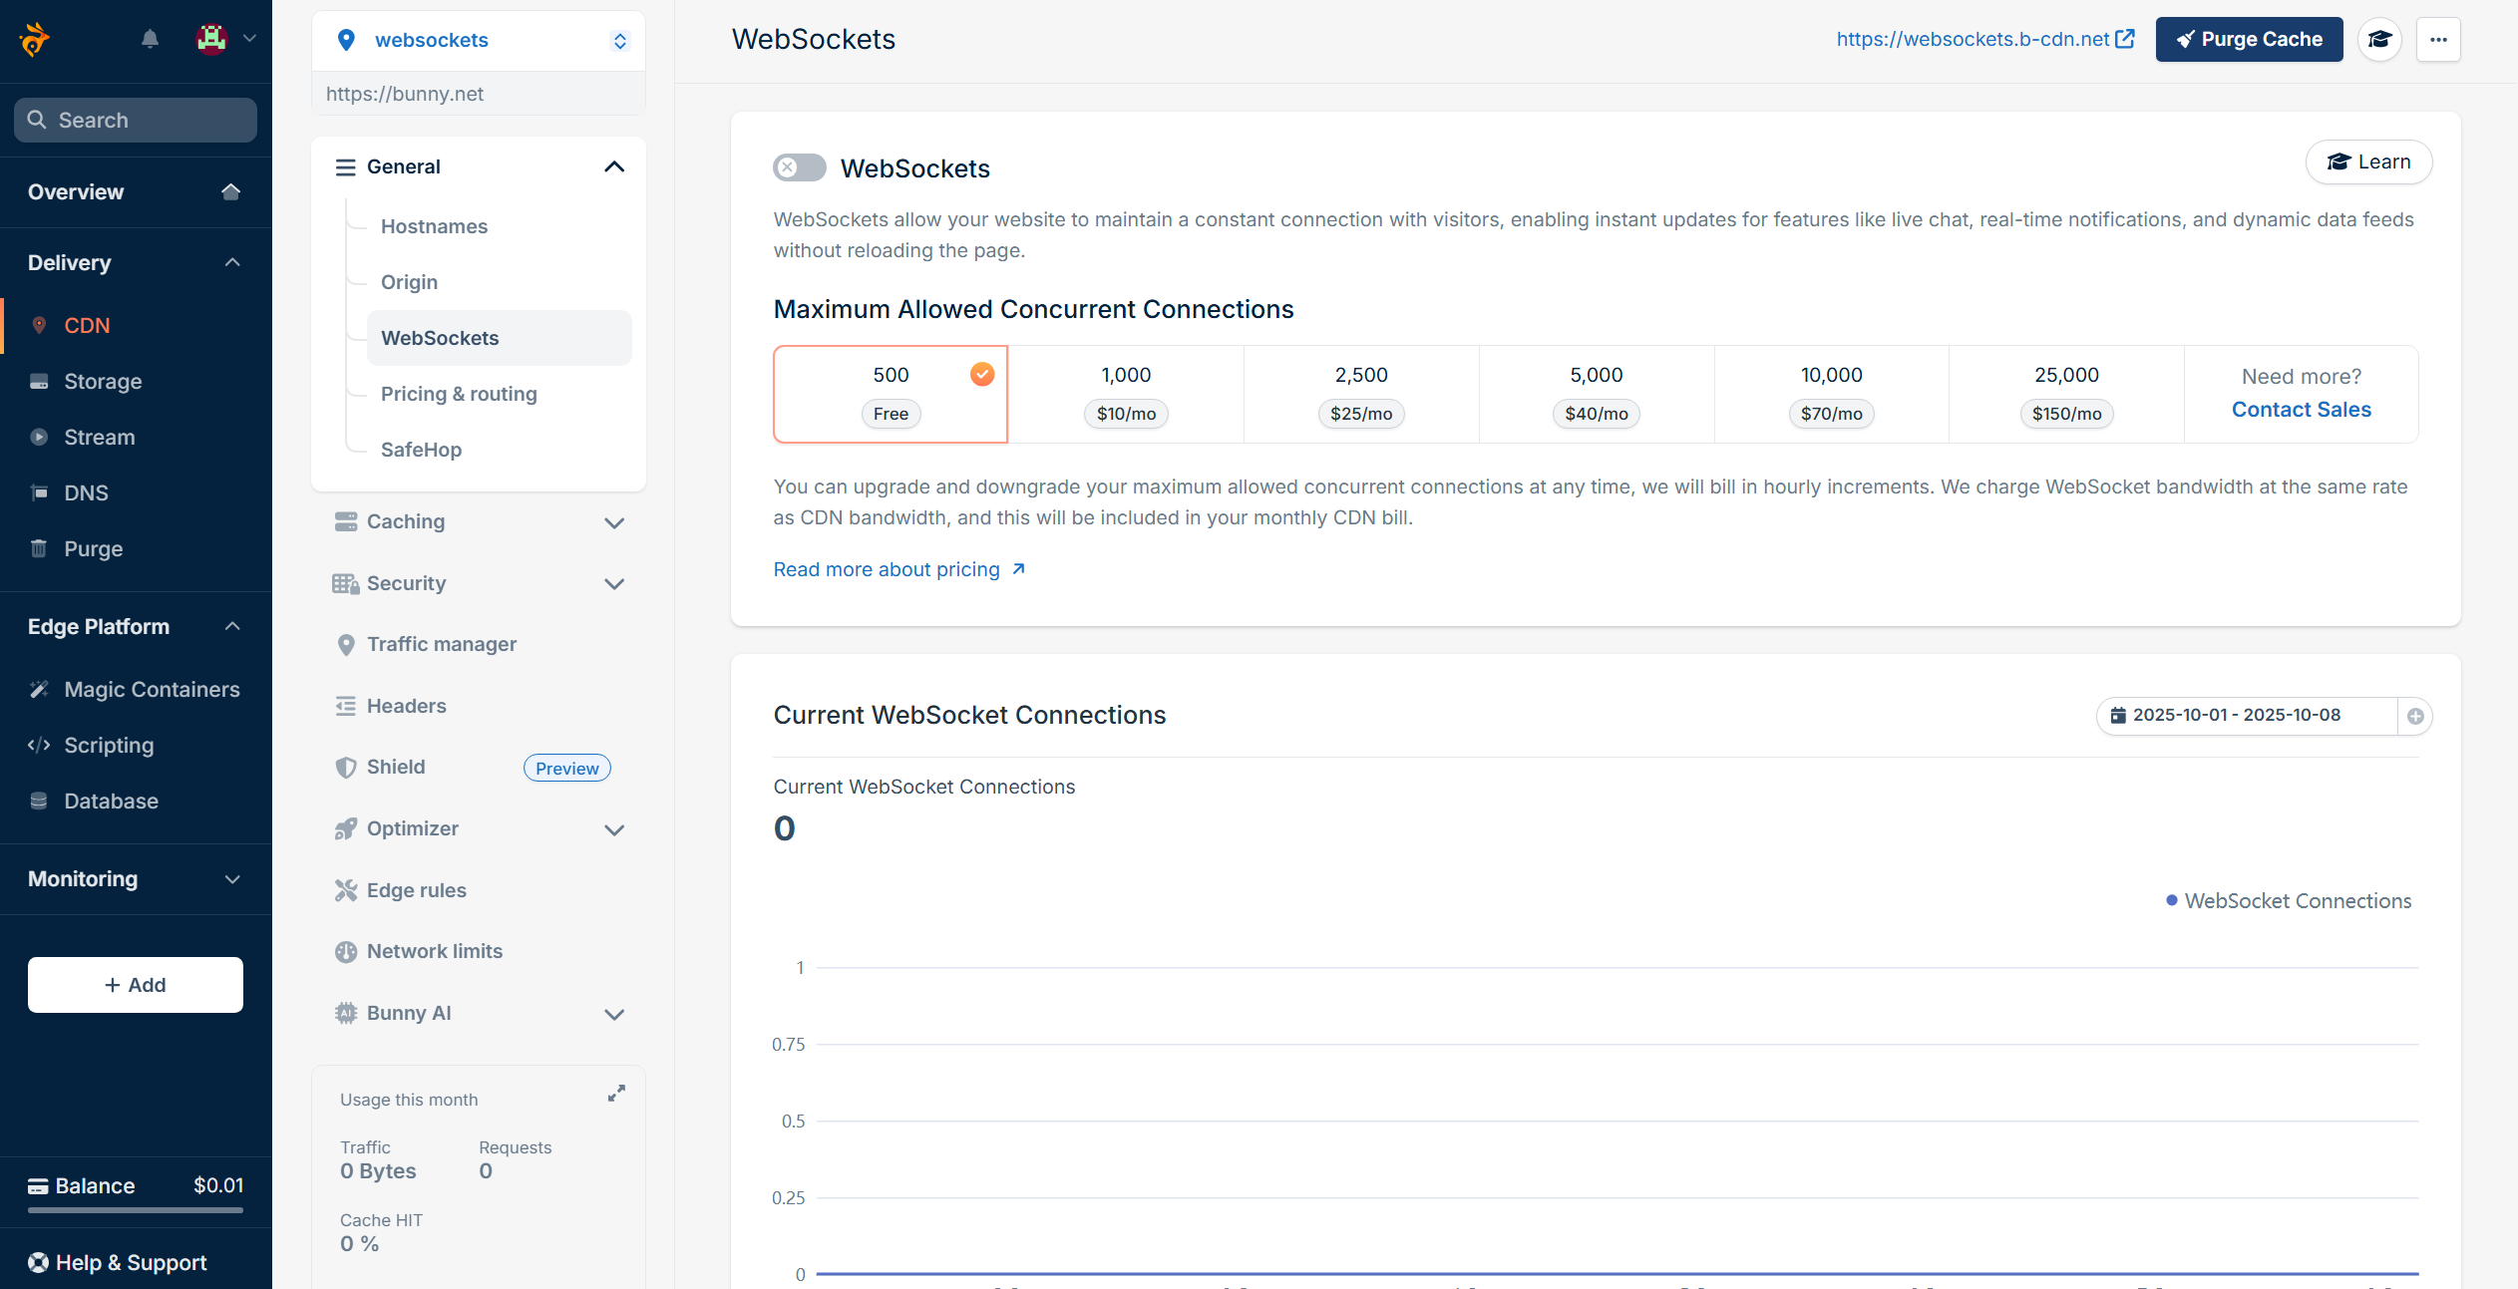Click the pull zone location pin icon
This screenshot has width=2518, height=1289.
point(346,40)
